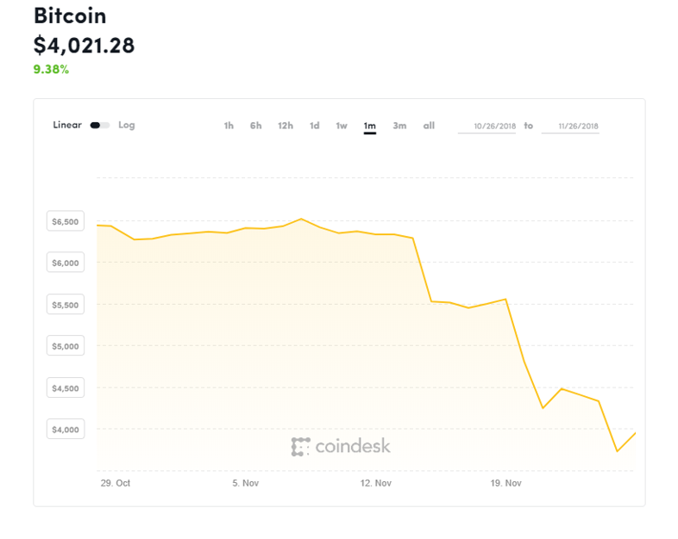Switch chart range to 12h
Viewport: 678px width, 539px height.
[286, 126]
